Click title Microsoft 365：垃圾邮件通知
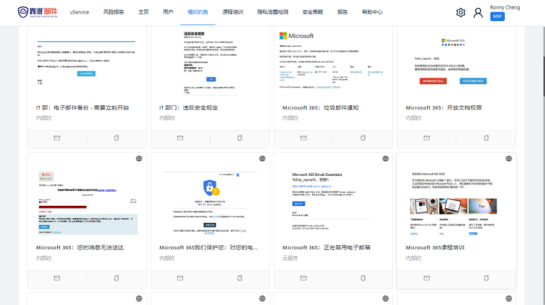Image resolution: width=545 pixels, height=305 pixels. pos(320,108)
